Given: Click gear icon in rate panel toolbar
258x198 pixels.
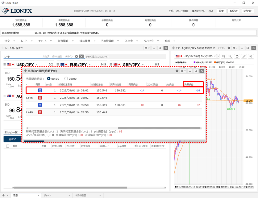Looking at the screenshot, I should 77,57.
